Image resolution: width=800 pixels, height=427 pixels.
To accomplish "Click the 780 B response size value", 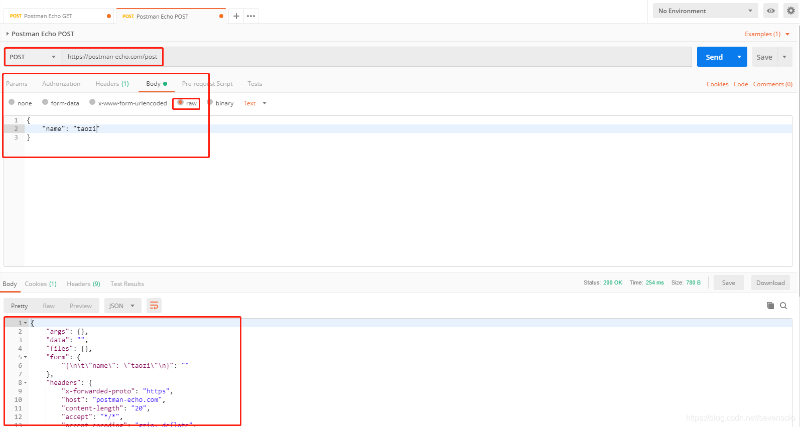I will tap(693, 282).
